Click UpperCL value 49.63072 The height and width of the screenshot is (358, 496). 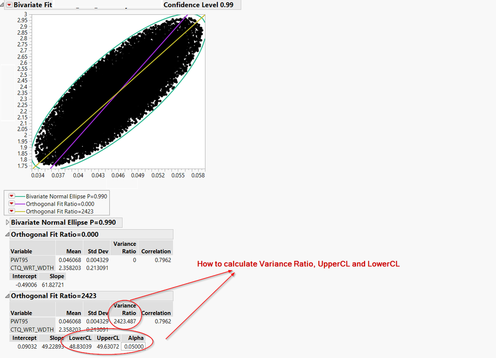[x=108, y=347]
